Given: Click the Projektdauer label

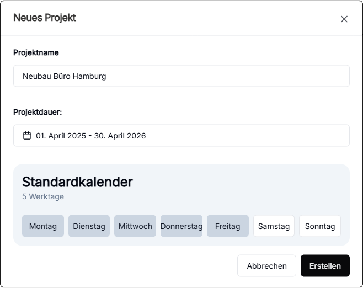Looking at the screenshot, I should tap(38, 112).
